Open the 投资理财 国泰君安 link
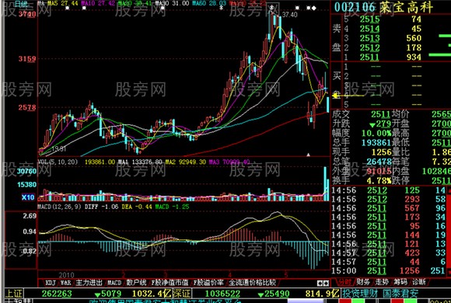This screenshot has height=303, width=451. [x=379, y=294]
